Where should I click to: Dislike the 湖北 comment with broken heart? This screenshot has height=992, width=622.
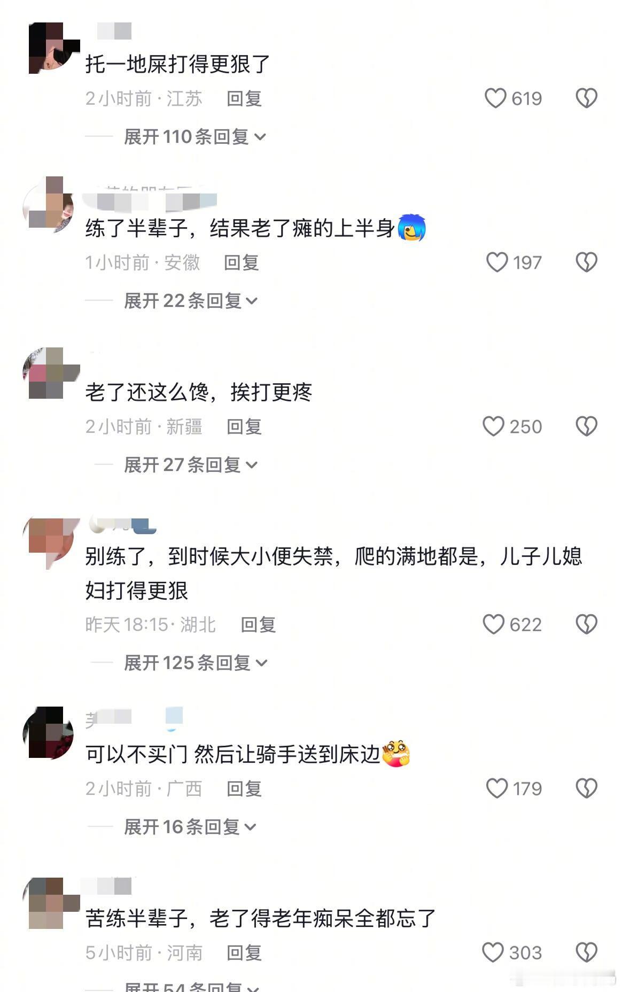click(586, 624)
